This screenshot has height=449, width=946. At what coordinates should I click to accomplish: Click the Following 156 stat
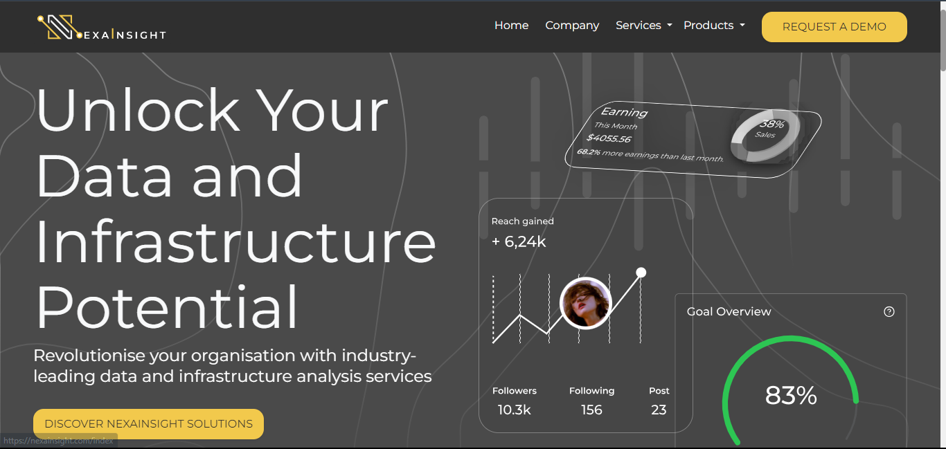tap(591, 401)
